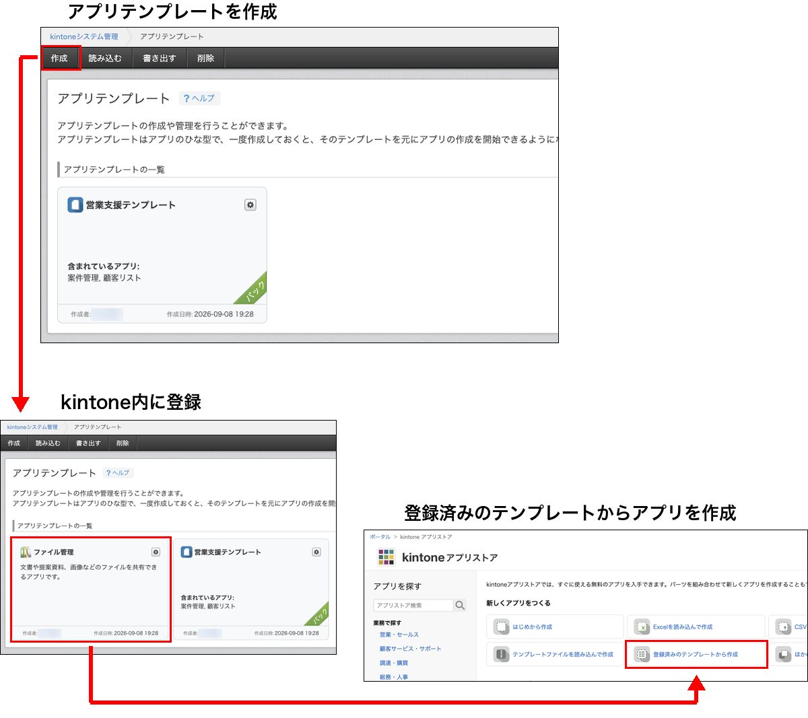Click the 登録済みのテンプレートから作成 text link
Viewport: 808px width, 718px height.
(696, 654)
